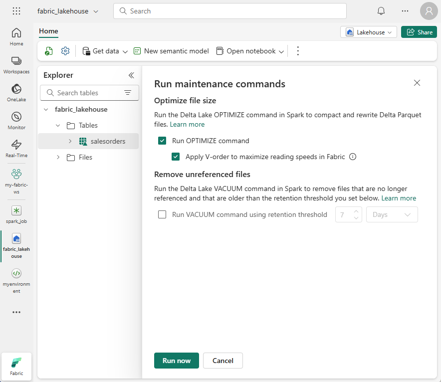Increase retention threshold value
Viewport: 441px width, 382px height.
(356, 211)
